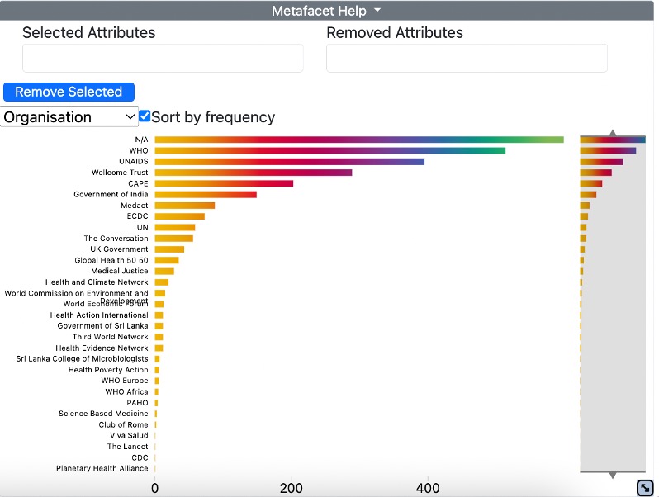Select The Conversation bar

pos(174,239)
